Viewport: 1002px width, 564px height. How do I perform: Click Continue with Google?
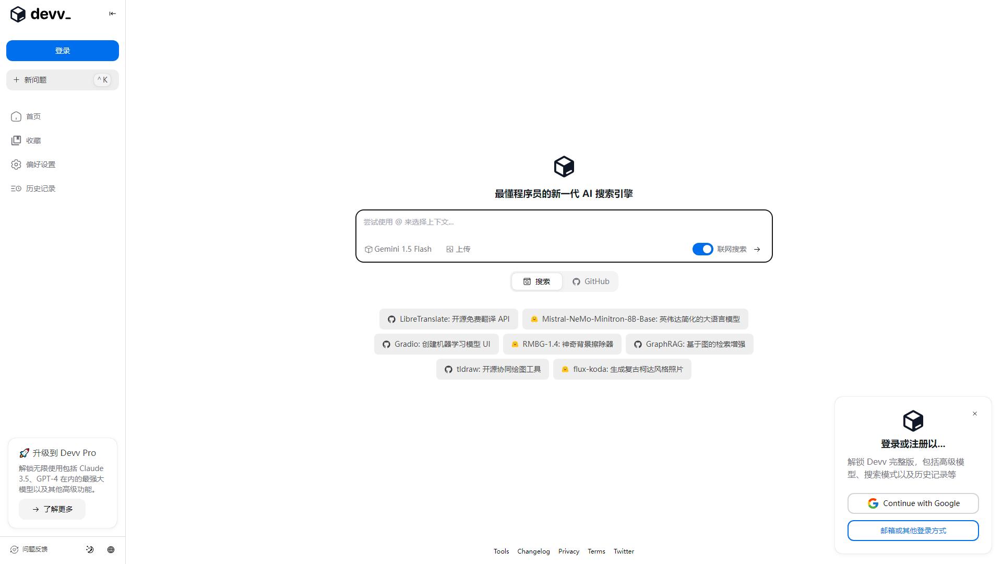[913, 503]
